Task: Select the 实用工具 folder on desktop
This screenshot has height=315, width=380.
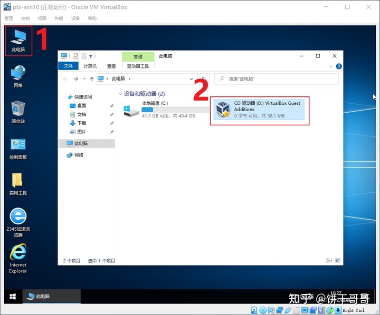Action: (18, 184)
